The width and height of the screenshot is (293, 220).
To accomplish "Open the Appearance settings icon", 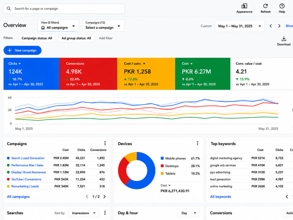I will [x=244, y=6].
